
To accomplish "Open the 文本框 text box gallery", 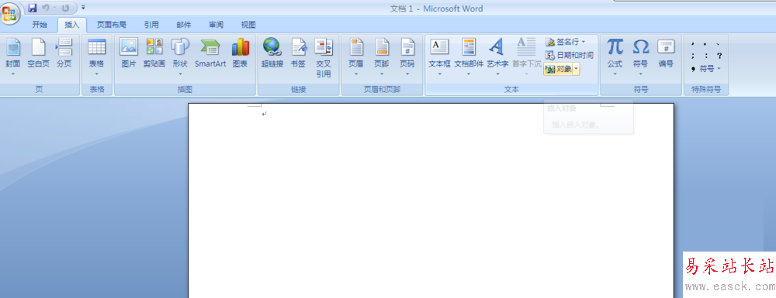I will point(439,57).
